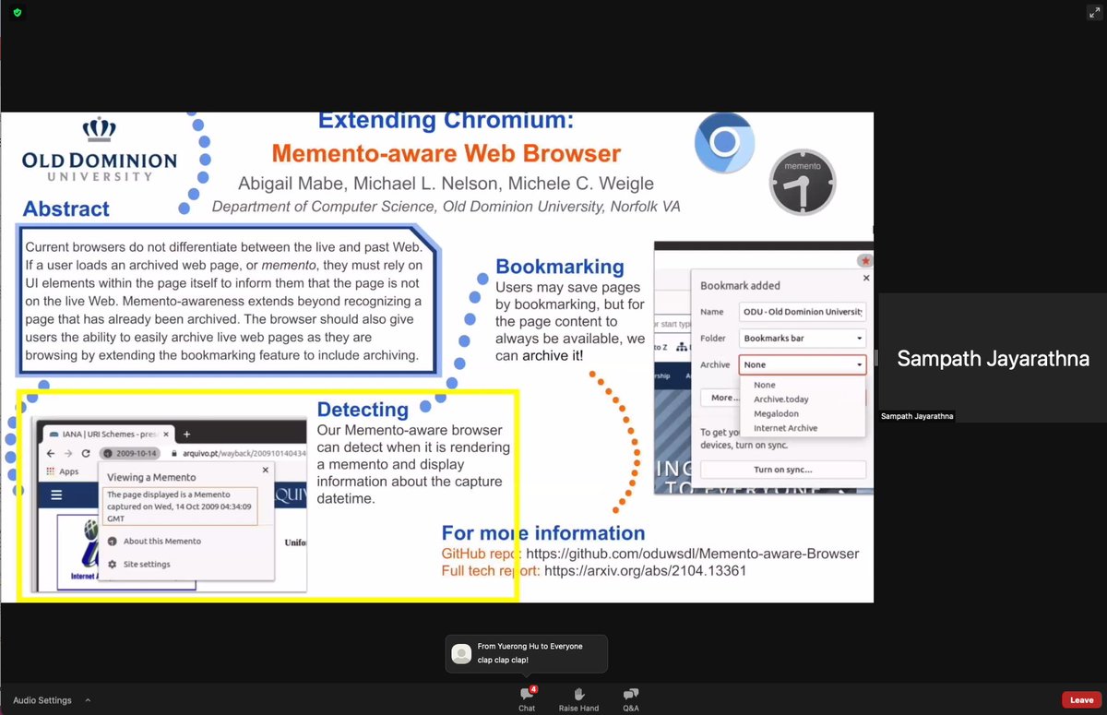1107x715 pixels.
Task: Click the Chromium logo in slide
Action: pyautogui.click(x=724, y=142)
